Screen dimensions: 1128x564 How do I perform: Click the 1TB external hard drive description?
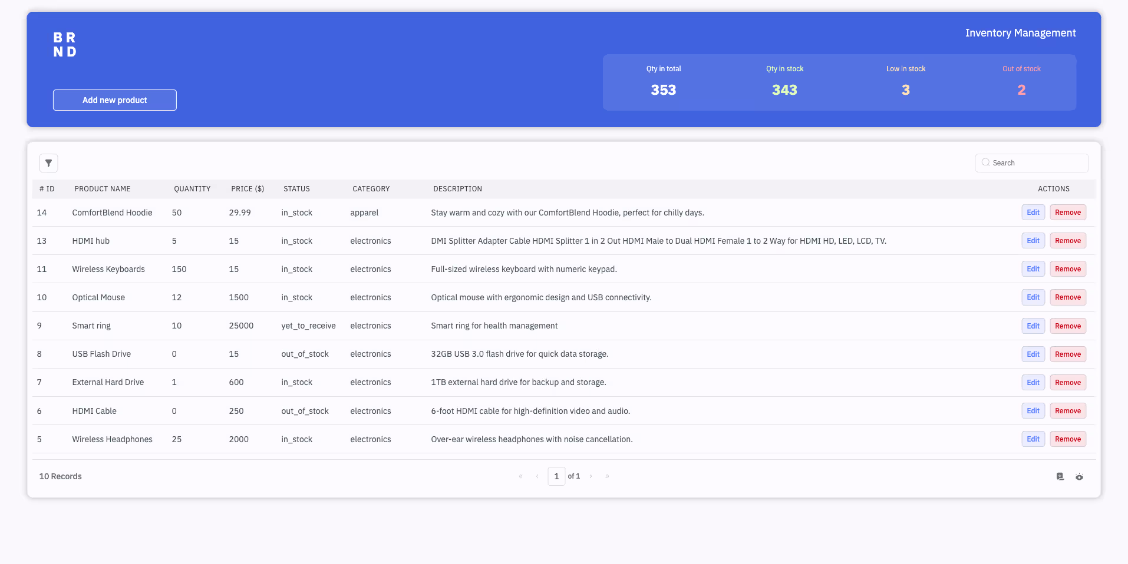519,382
